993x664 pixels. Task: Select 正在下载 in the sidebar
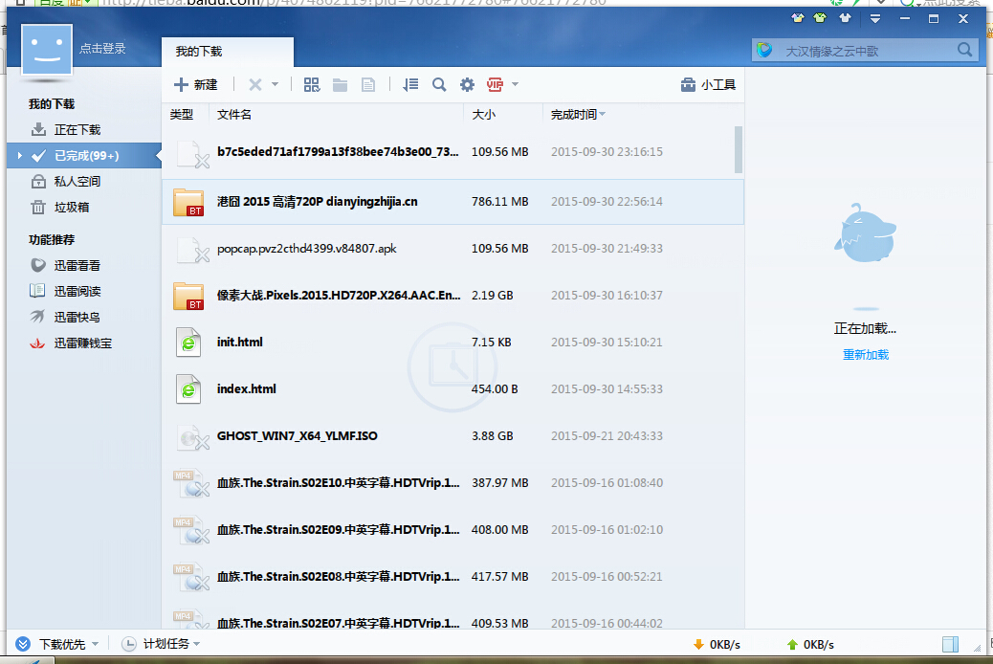(83, 130)
